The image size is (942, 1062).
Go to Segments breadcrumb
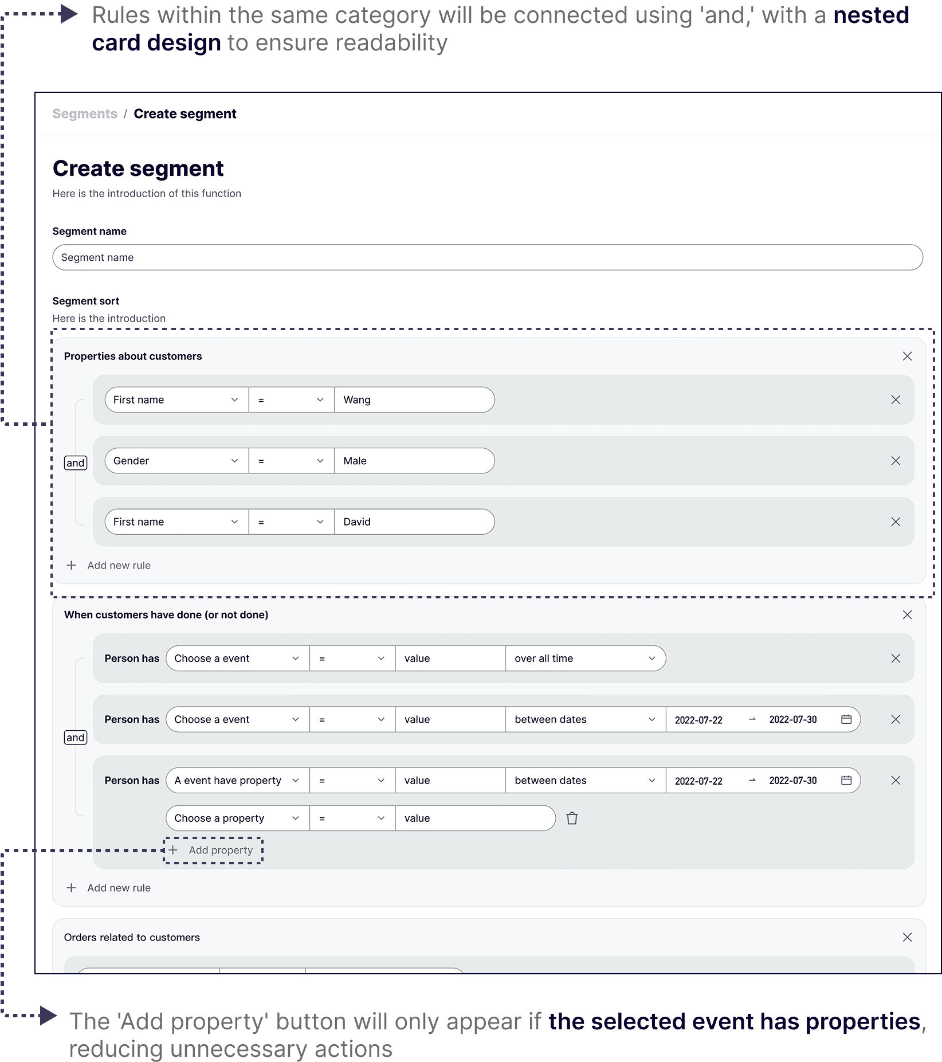tap(85, 113)
